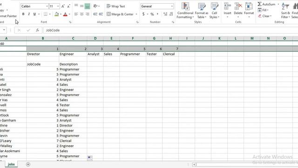
Task: Increase the indent
Action: pos(101,14)
